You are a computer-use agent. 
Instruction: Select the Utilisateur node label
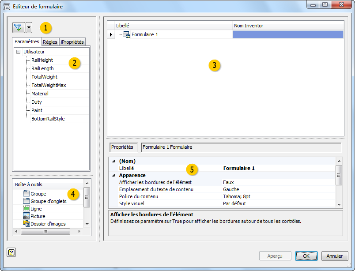(x=34, y=52)
